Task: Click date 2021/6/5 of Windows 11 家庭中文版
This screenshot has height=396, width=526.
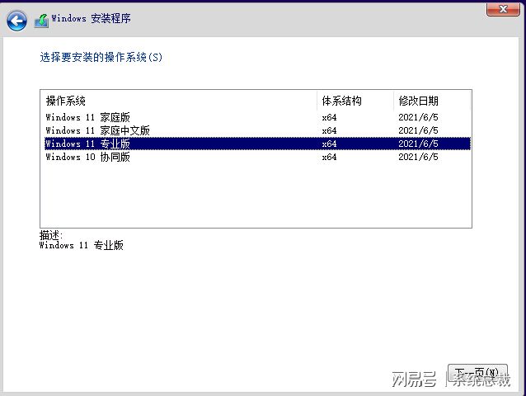Action: pyautogui.click(x=418, y=130)
